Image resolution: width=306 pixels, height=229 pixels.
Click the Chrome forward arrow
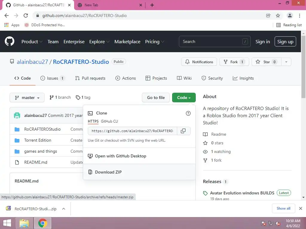pyautogui.click(x=16, y=16)
